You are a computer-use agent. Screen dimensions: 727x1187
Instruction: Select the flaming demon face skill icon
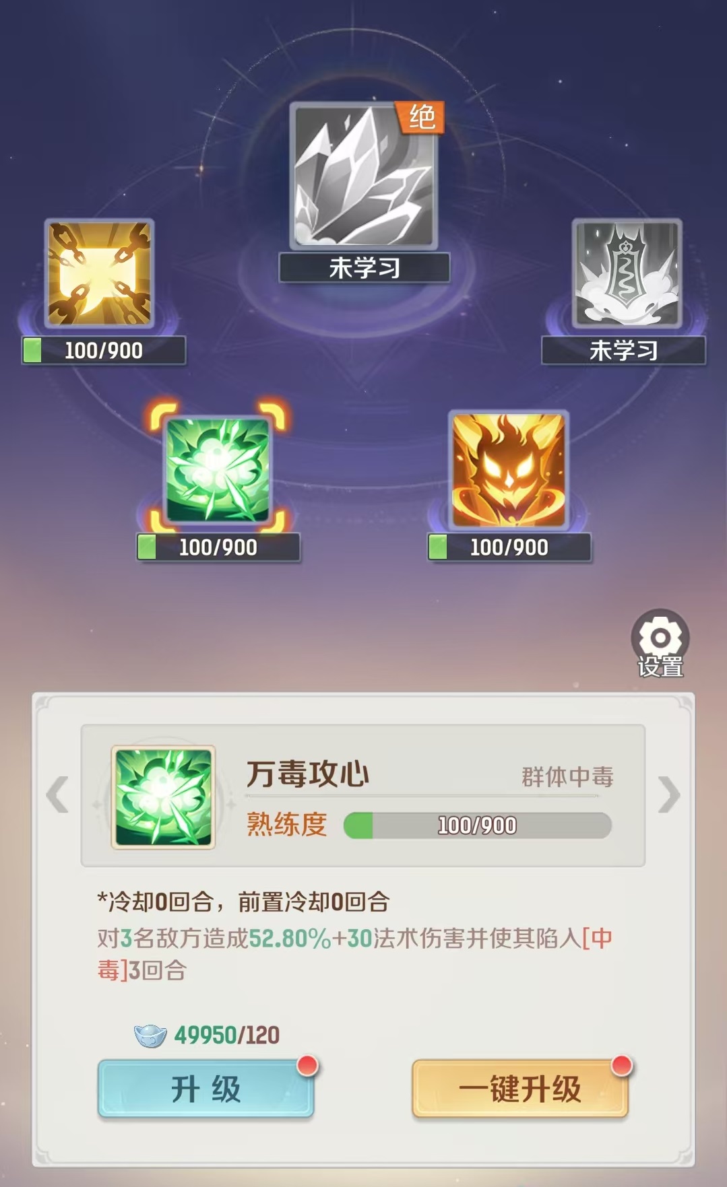(x=509, y=470)
